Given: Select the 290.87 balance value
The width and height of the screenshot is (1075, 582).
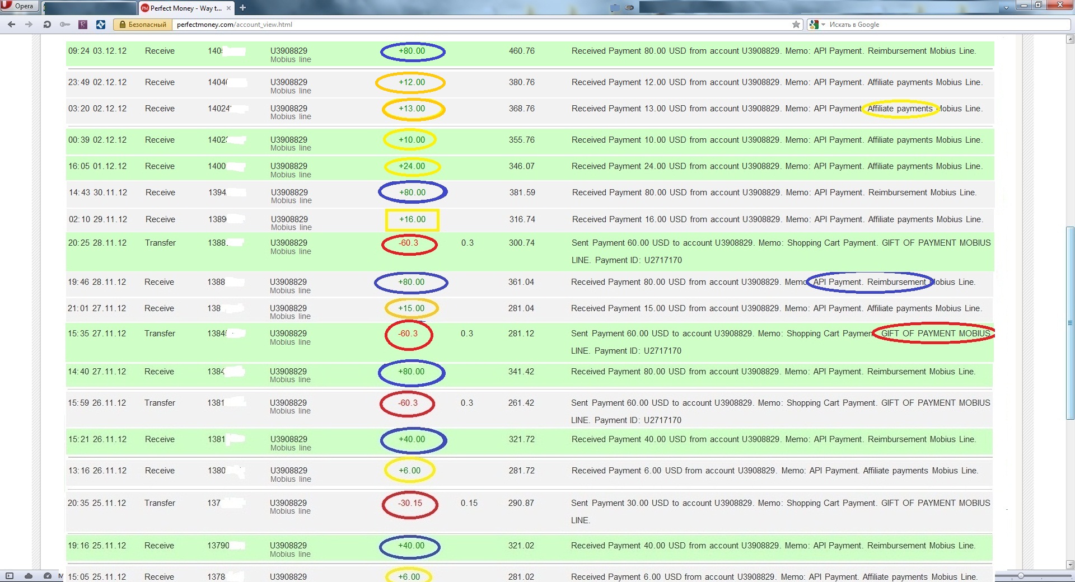Looking at the screenshot, I should tap(521, 503).
